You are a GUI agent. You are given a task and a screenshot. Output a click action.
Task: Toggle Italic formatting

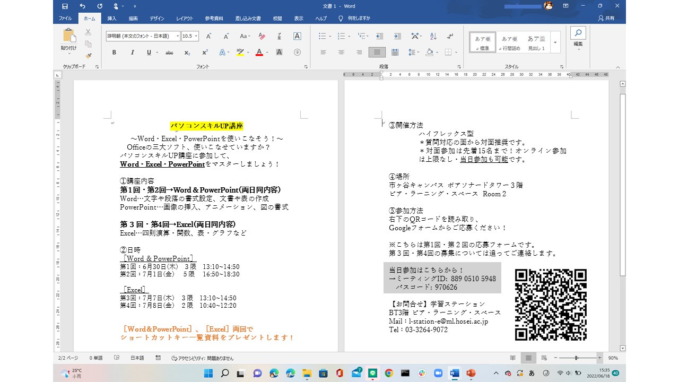[132, 53]
